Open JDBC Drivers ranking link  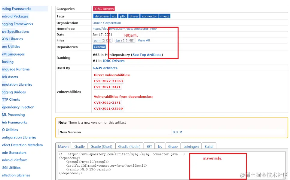[x=113, y=61]
